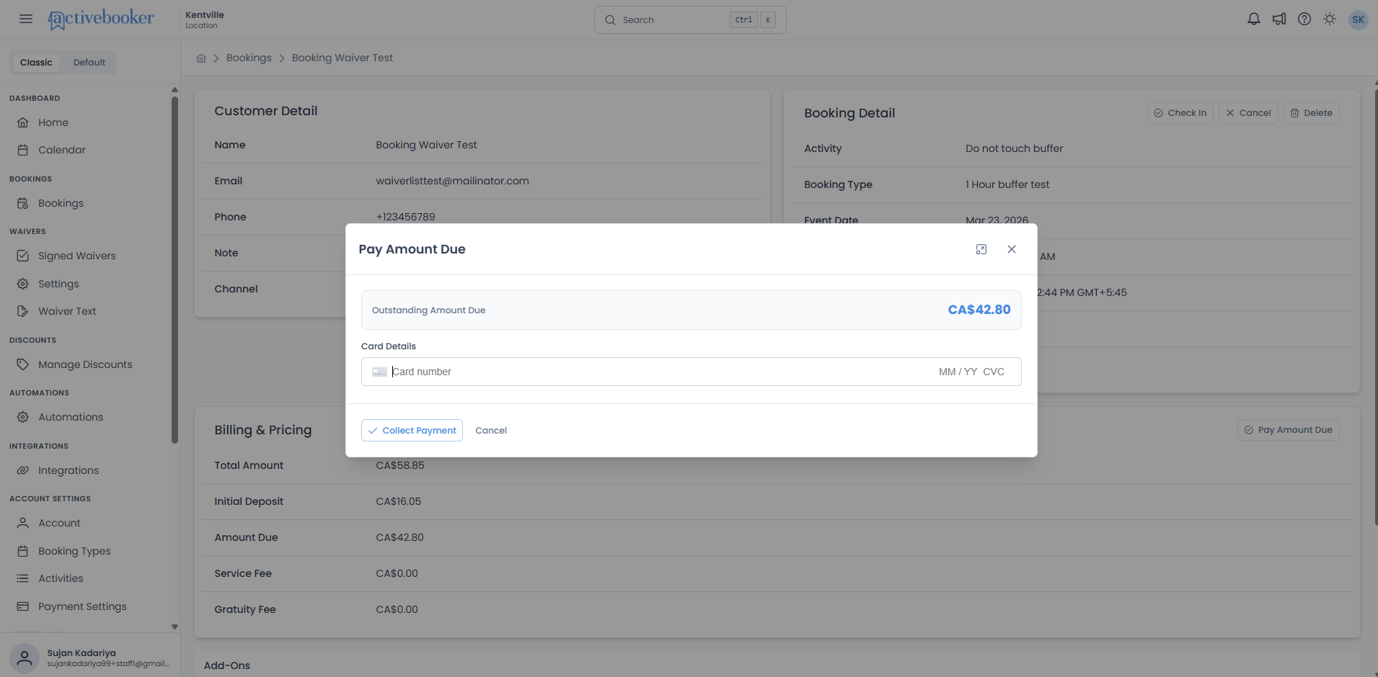Viewport: 1378px width, 677px height.
Task: Open the hamburger menu icon
Action: point(26,19)
